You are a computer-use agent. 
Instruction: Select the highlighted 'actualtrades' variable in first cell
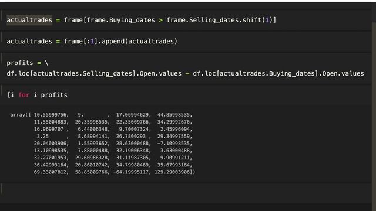click(x=29, y=20)
